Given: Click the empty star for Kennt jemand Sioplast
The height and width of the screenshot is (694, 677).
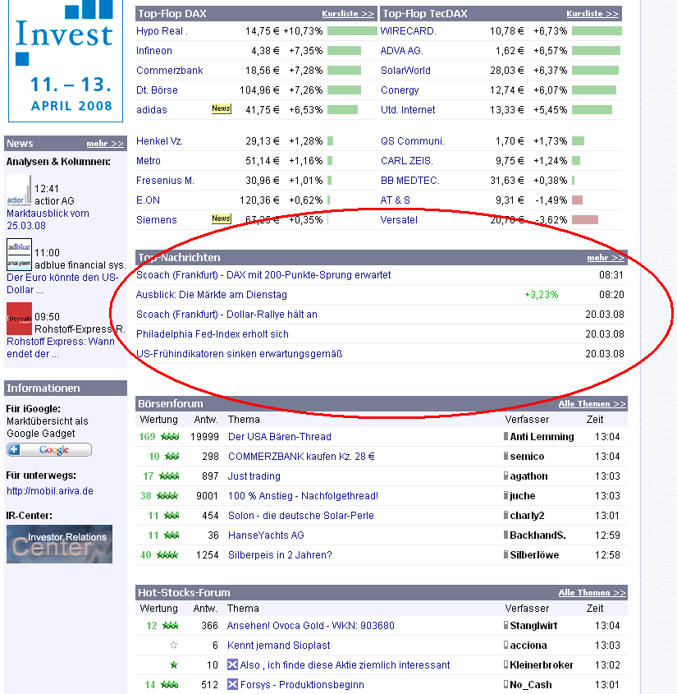Looking at the screenshot, I should point(174,646).
